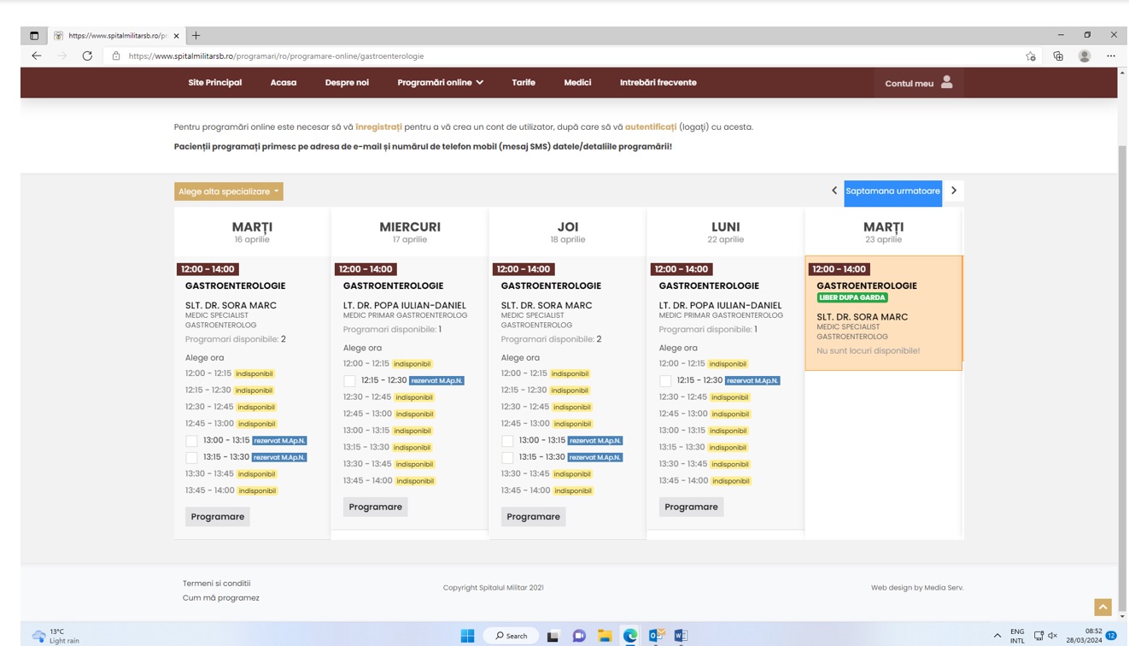
Task: Expand the Alege alta specializare dropdown
Action: [x=229, y=191]
